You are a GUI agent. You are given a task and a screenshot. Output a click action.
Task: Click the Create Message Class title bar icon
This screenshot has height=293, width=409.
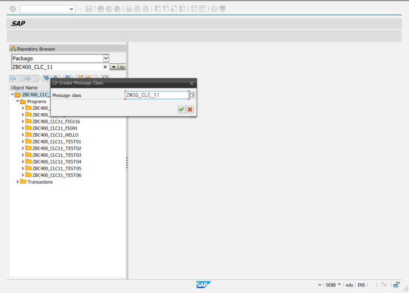pos(55,83)
